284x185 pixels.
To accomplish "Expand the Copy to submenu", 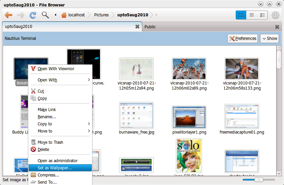I will pyautogui.click(x=60, y=124).
